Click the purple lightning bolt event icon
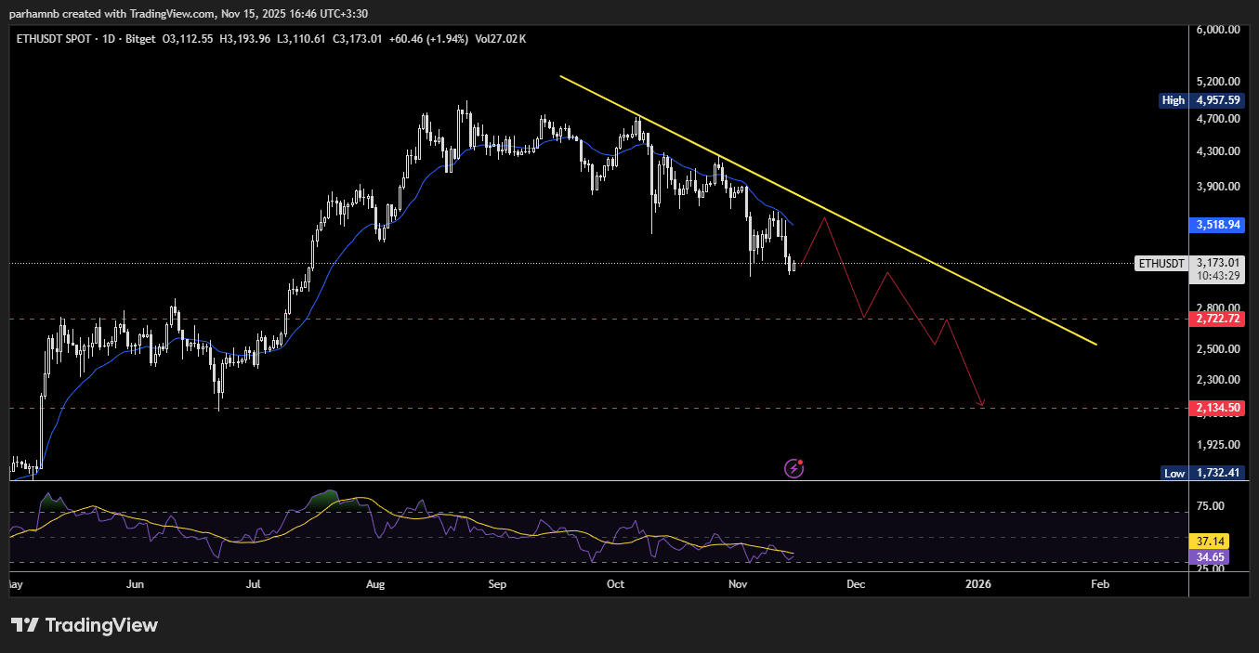The height and width of the screenshot is (653, 1259). tap(794, 468)
